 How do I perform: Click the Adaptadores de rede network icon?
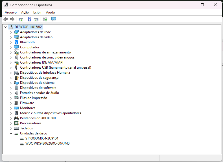tap(16, 32)
